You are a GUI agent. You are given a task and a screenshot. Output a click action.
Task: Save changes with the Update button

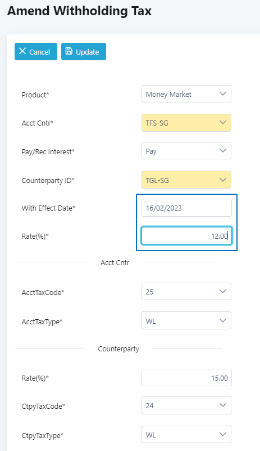click(84, 51)
